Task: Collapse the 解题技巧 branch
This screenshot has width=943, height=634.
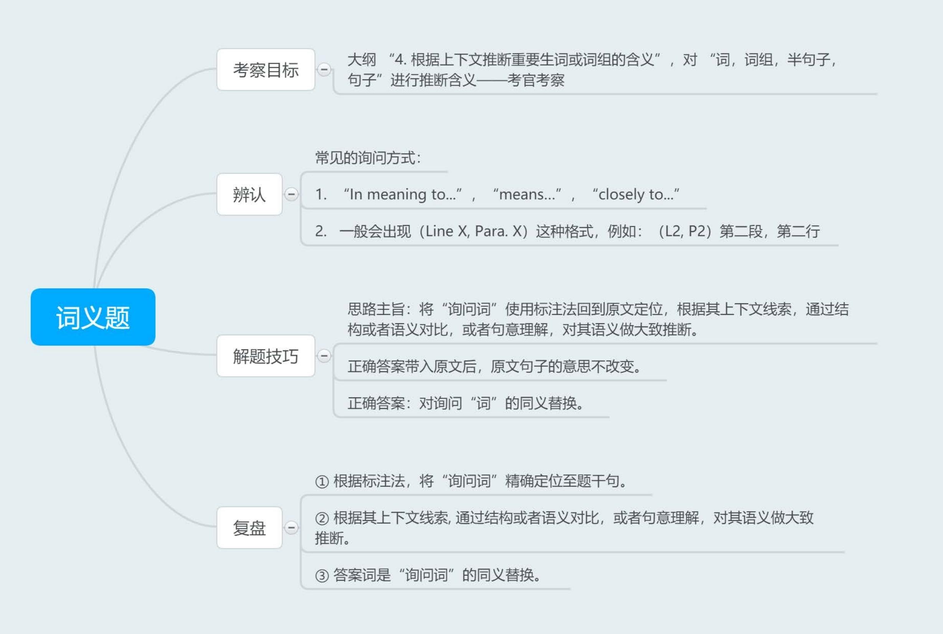Action: [324, 356]
